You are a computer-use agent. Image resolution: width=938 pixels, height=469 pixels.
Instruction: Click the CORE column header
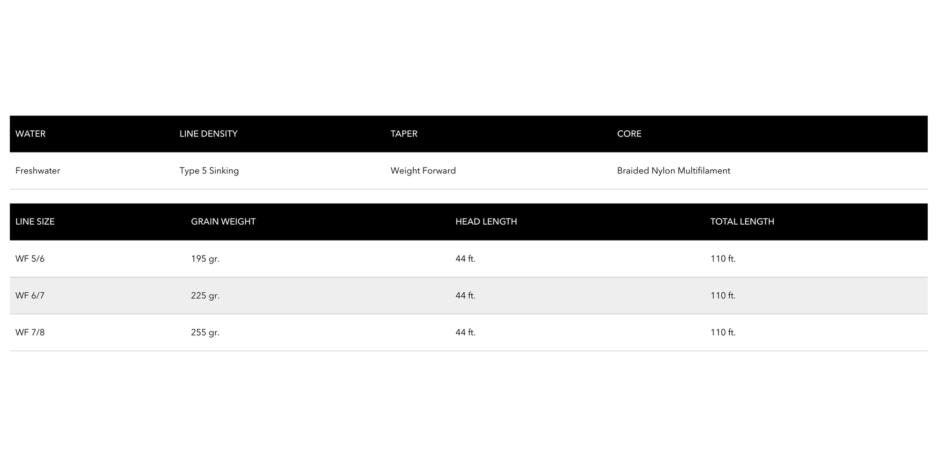pos(629,134)
